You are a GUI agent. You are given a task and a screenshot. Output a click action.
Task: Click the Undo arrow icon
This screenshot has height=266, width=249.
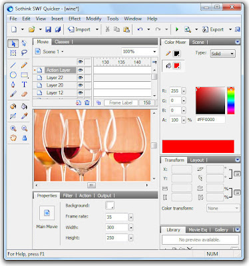click(140, 29)
